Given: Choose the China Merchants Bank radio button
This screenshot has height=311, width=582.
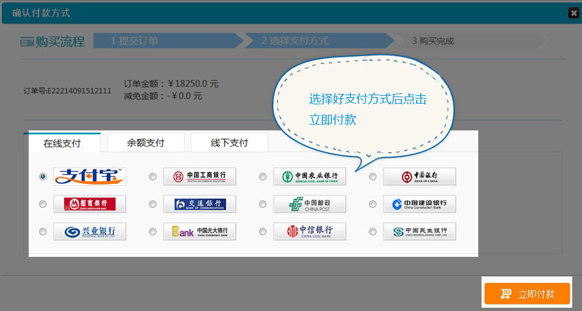Looking at the screenshot, I should click(43, 204).
